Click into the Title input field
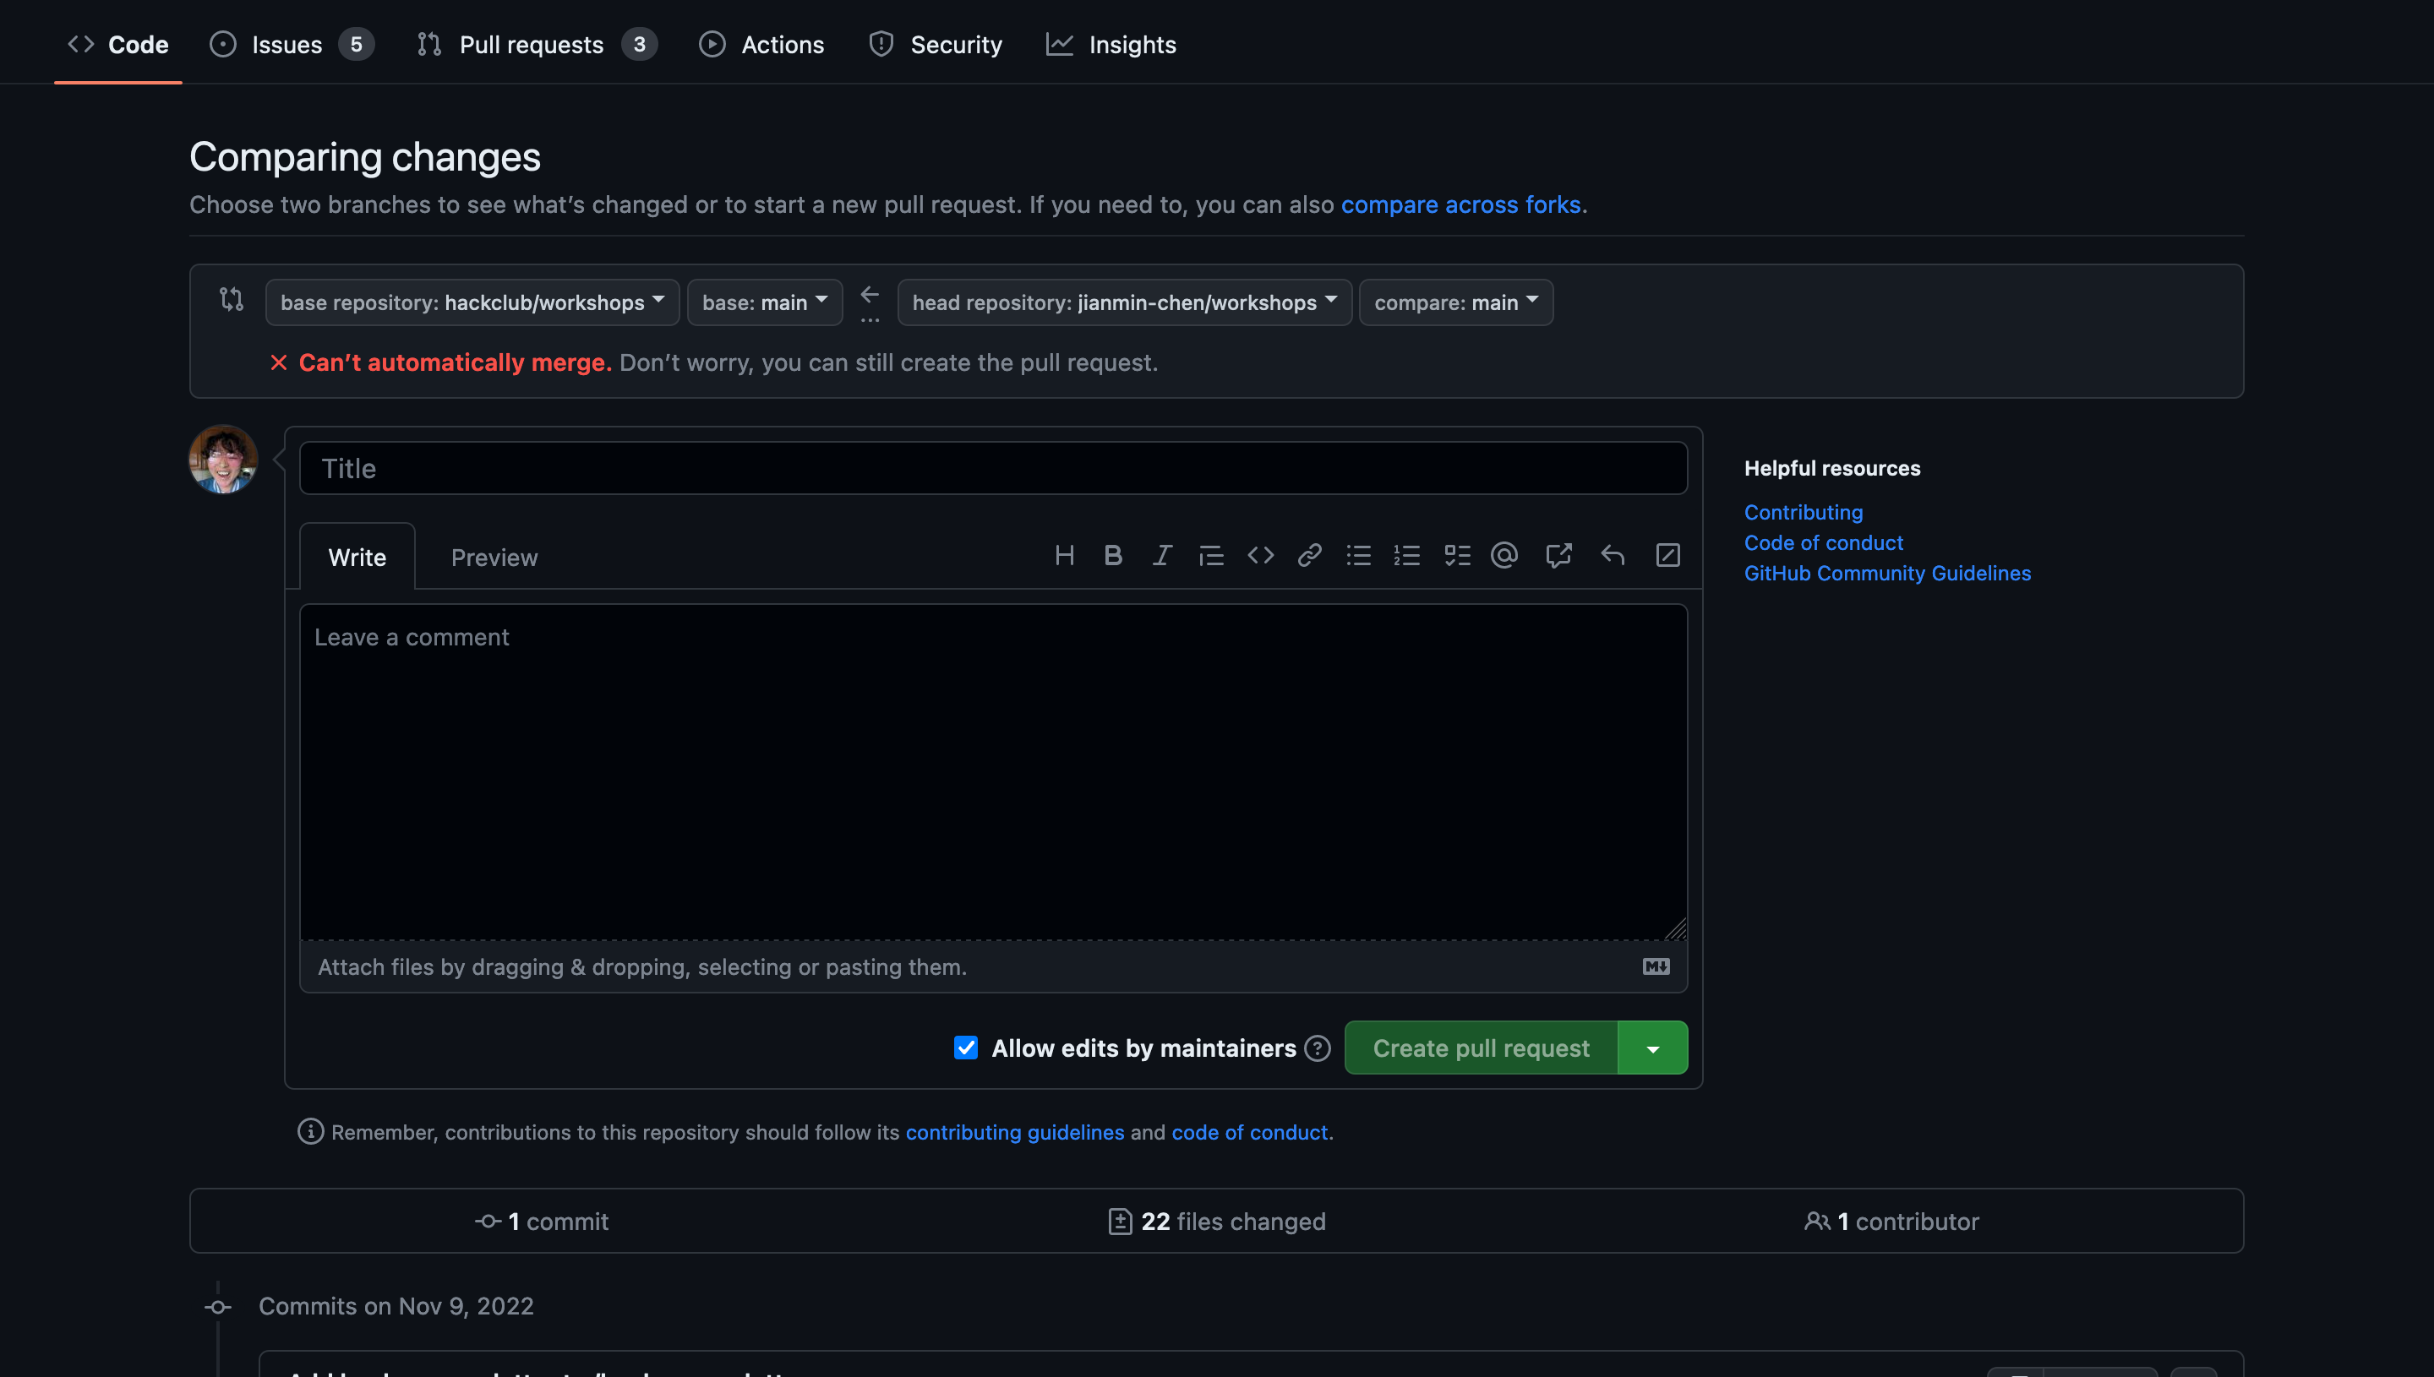 pyautogui.click(x=992, y=468)
